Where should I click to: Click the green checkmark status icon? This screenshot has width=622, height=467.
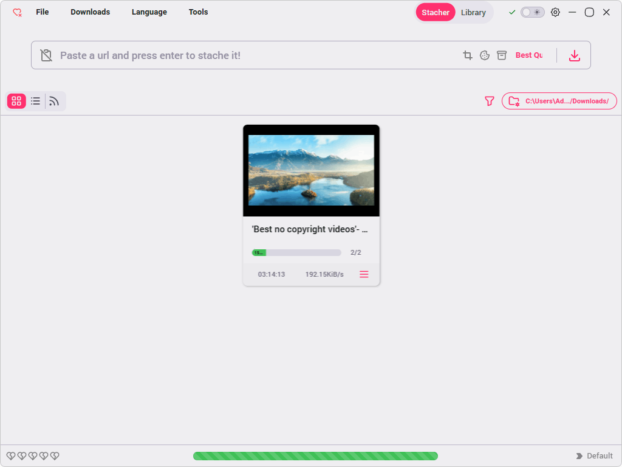511,12
